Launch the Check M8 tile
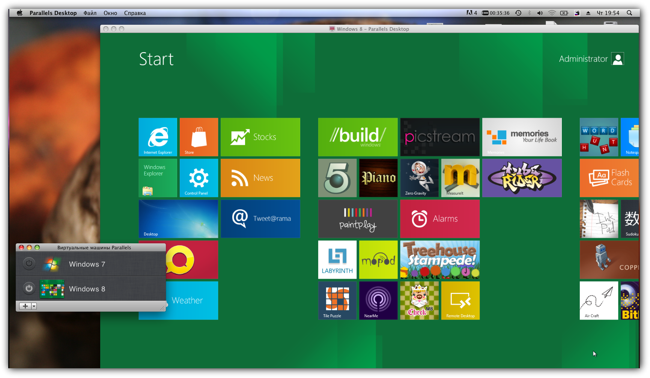This screenshot has height=378, width=650. pyautogui.click(x=419, y=300)
